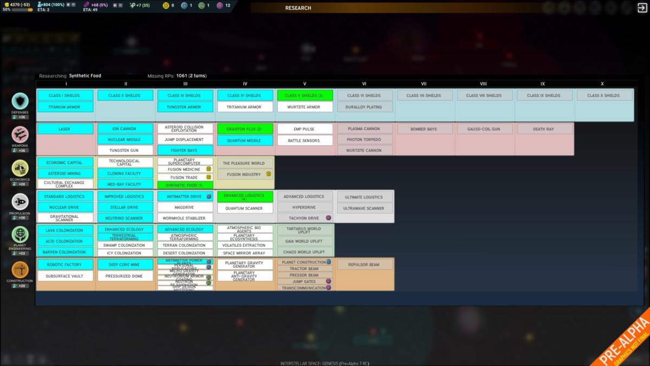650x366 pixels.
Task: Pick Quantum Scanner technology
Action: (245, 208)
